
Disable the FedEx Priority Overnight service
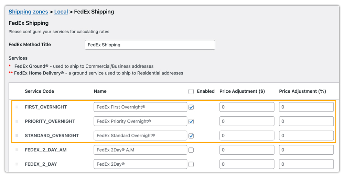tap(191, 121)
